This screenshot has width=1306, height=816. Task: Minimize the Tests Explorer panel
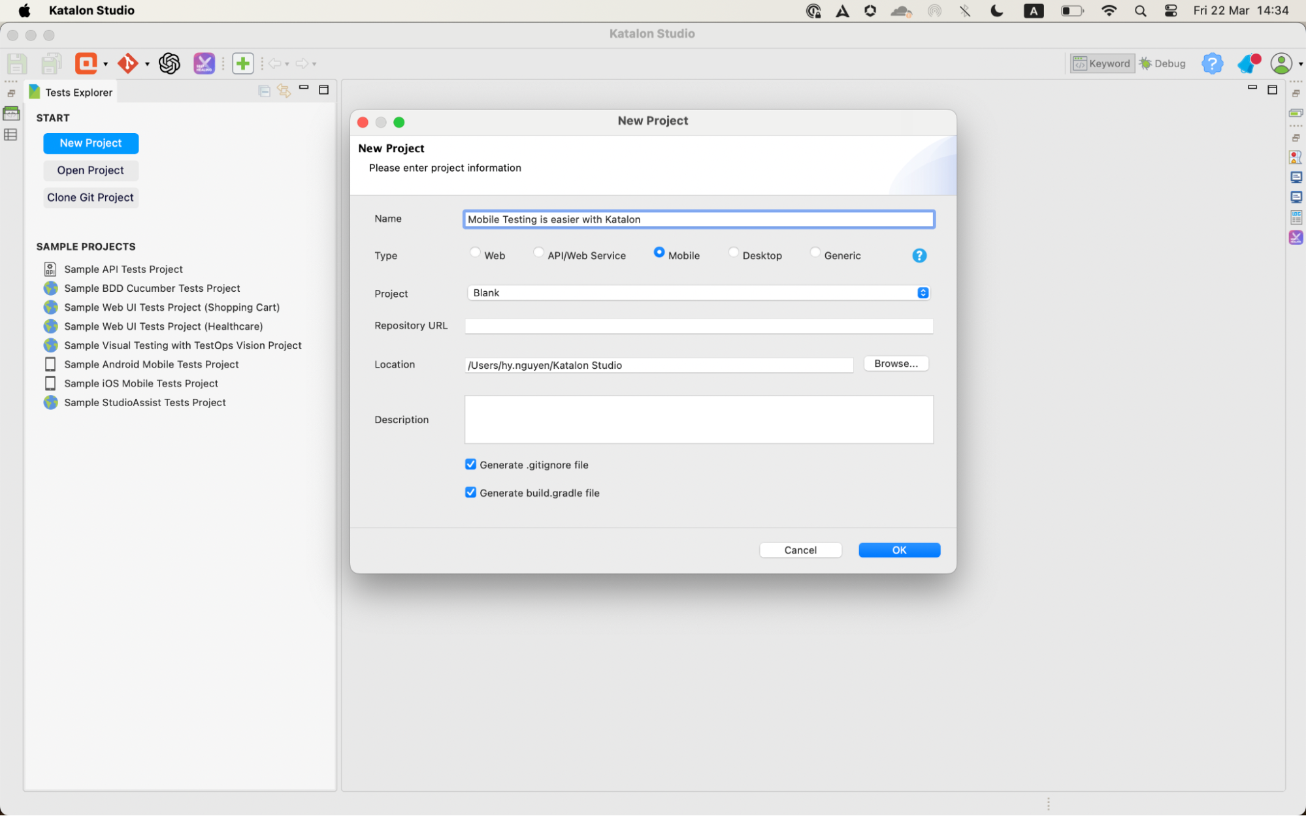point(304,87)
